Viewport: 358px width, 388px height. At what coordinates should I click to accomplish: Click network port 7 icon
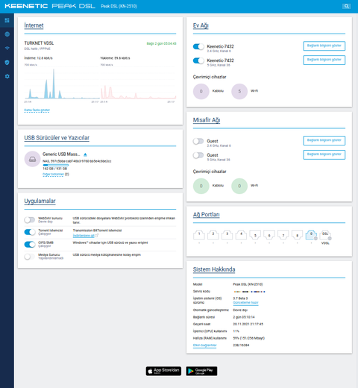click(283, 234)
